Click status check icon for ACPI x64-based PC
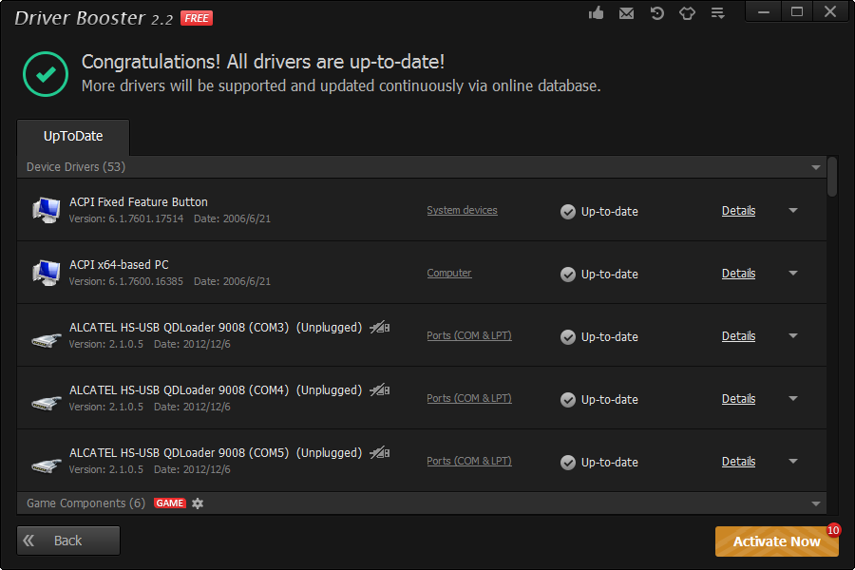855x570 pixels. 568,275
